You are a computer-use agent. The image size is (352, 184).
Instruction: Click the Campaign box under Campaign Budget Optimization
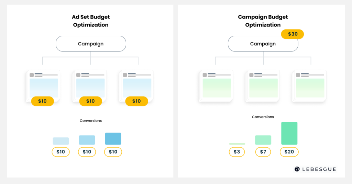click(x=263, y=44)
